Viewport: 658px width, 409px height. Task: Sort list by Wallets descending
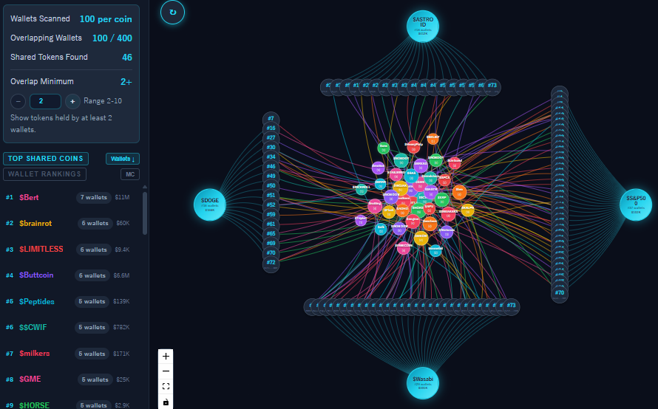123,159
